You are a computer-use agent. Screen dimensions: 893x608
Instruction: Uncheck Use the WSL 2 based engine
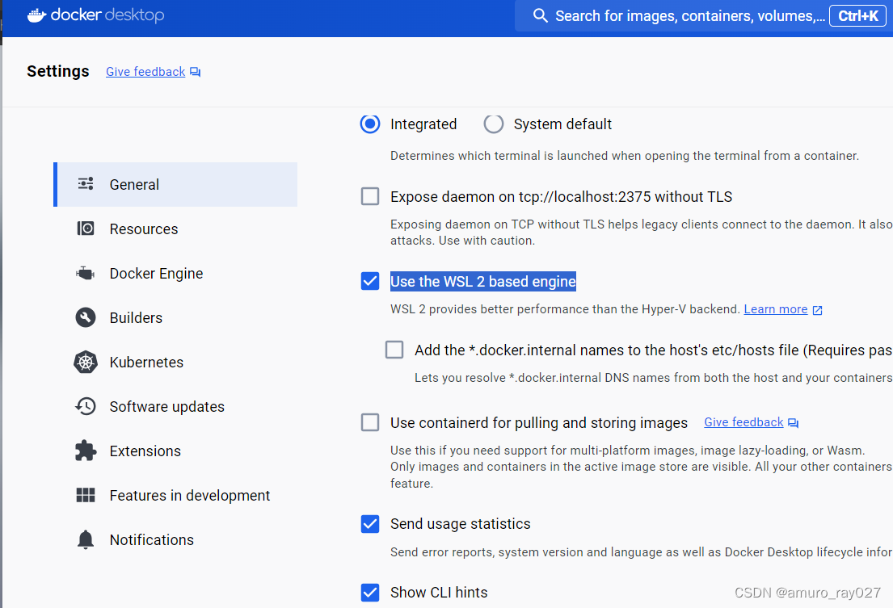tap(370, 281)
